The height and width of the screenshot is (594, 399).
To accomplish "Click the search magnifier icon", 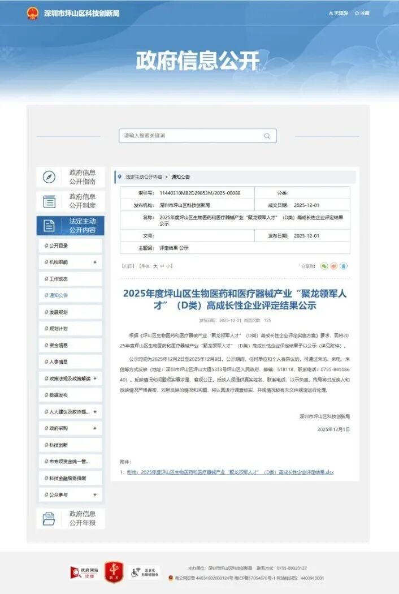I will [267, 136].
